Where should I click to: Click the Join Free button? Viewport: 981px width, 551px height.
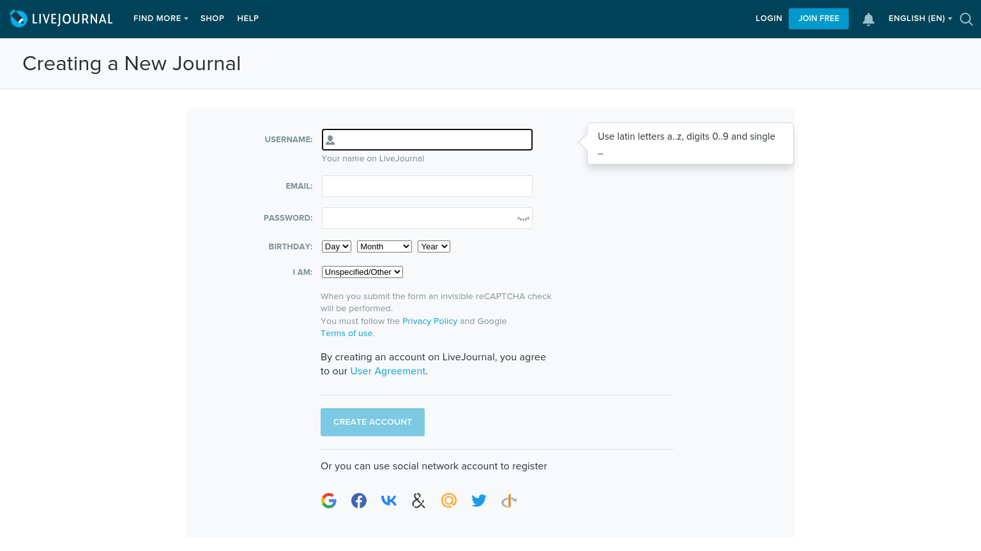[819, 18]
